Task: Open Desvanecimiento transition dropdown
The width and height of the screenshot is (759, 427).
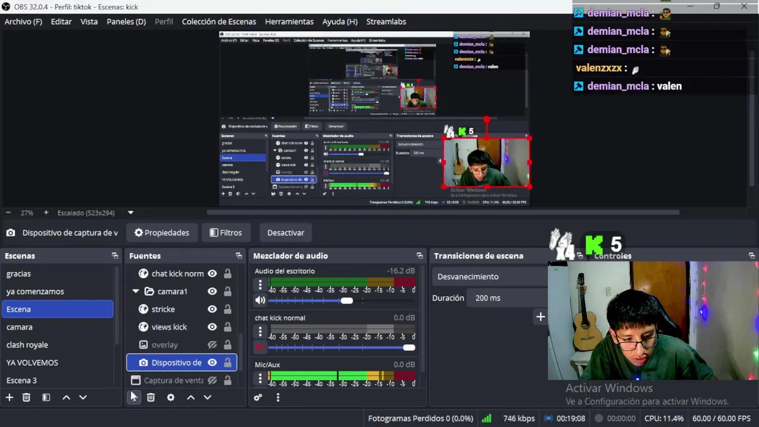Action: click(x=490, y=276)
